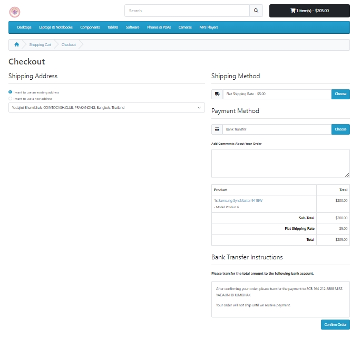Open Laptops & Notebooks menu
The height and width of the screenshot is (337, 351).
point(56,27)
